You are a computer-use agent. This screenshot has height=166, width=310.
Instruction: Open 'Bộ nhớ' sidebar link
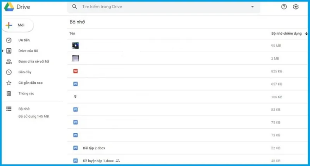(24, 109)
